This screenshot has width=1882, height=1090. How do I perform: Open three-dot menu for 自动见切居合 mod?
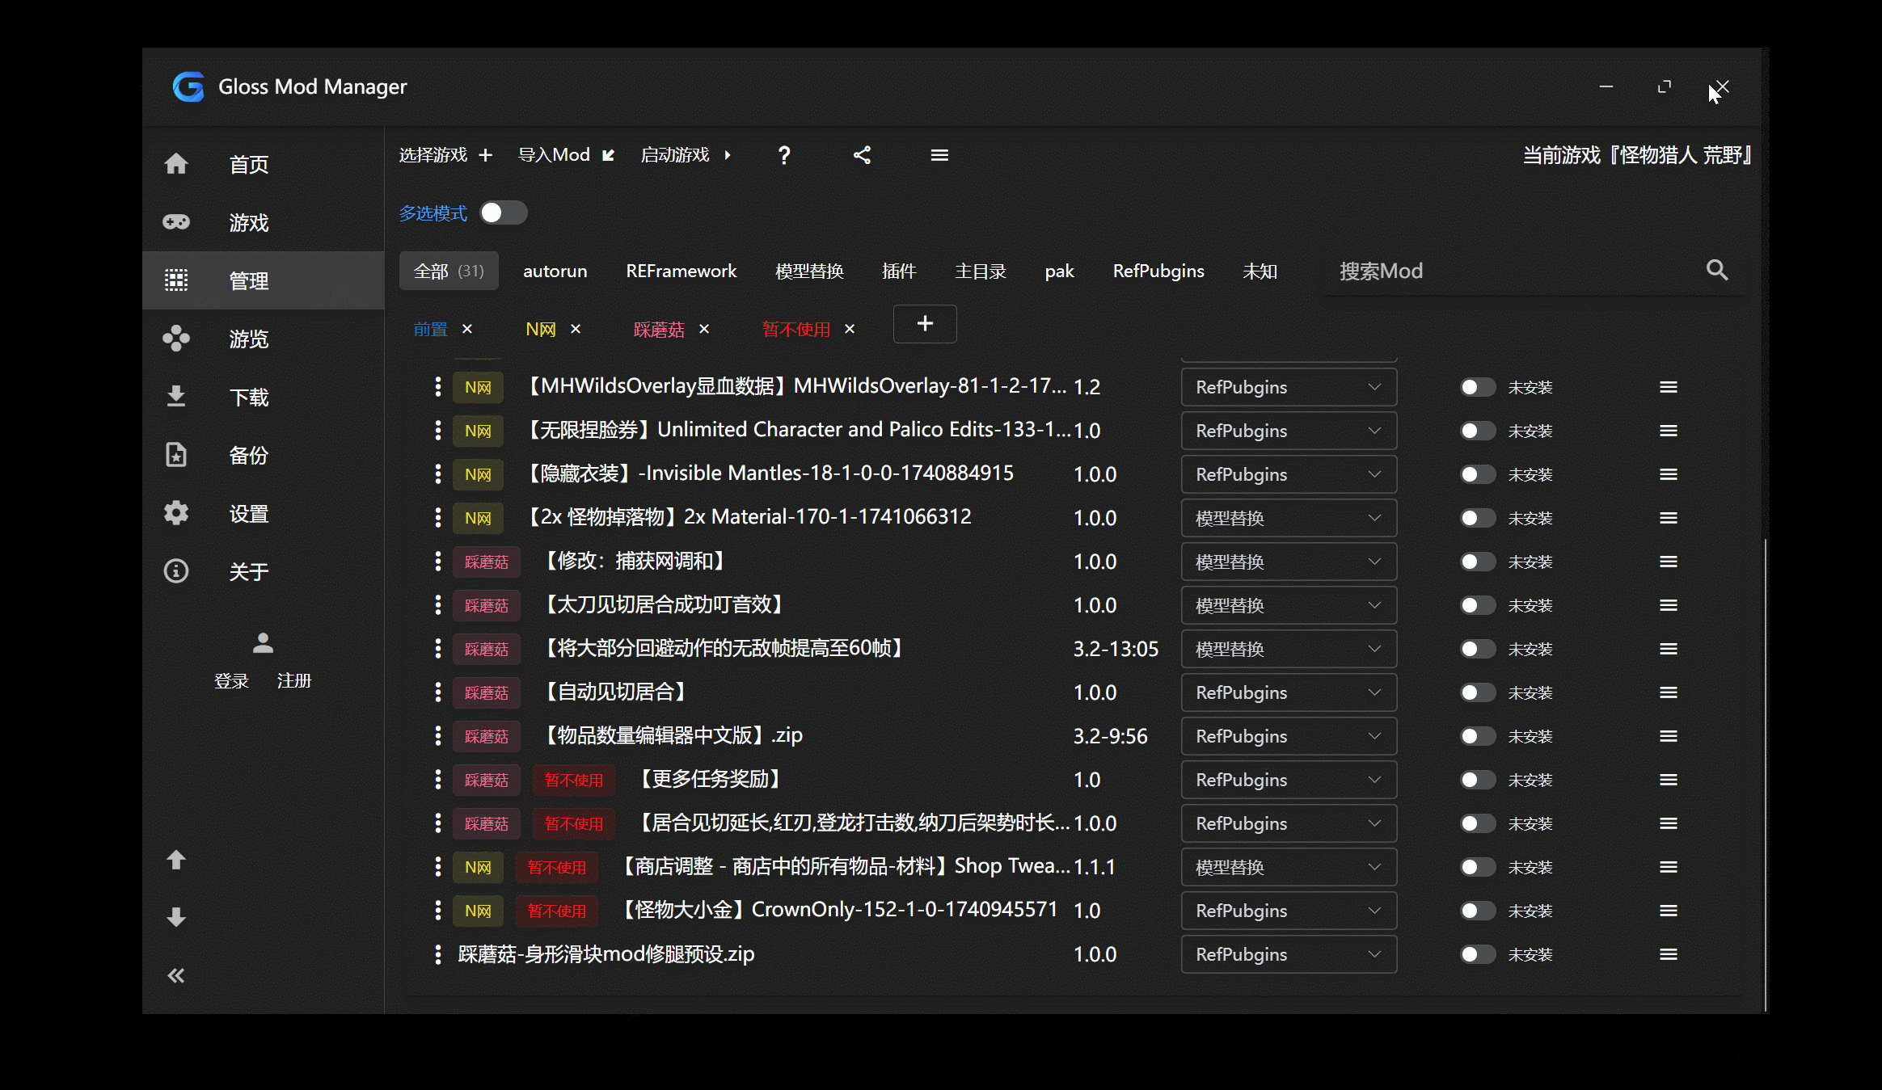coord(438,692)
